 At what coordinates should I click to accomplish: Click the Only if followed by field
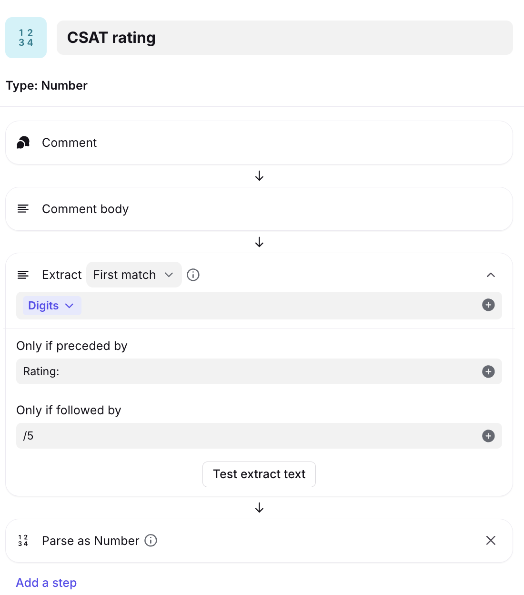click(x=248, y=436)
